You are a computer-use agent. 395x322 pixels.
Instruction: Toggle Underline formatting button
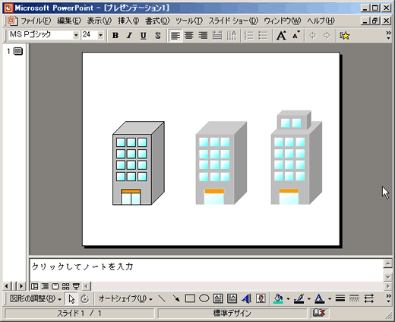coord(144,35)
